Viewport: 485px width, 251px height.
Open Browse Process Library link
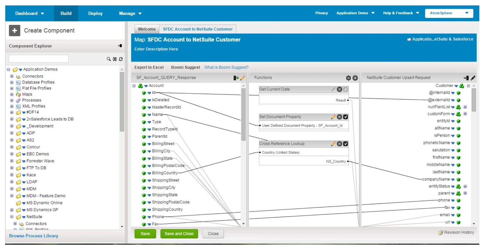pos(33,236)
